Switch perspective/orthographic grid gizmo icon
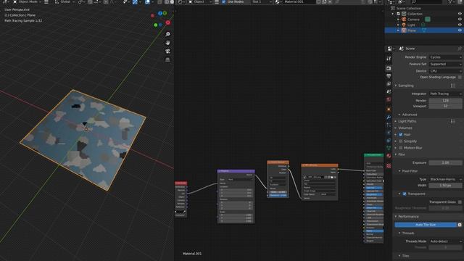The height and width of the screenshot is (261, 464). point(167,59)
